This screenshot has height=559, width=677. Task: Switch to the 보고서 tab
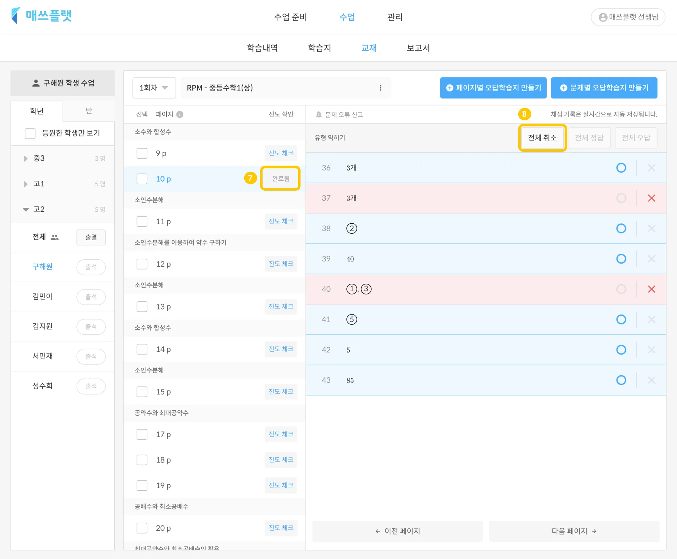pyautogui.click(x=418, y=48)
